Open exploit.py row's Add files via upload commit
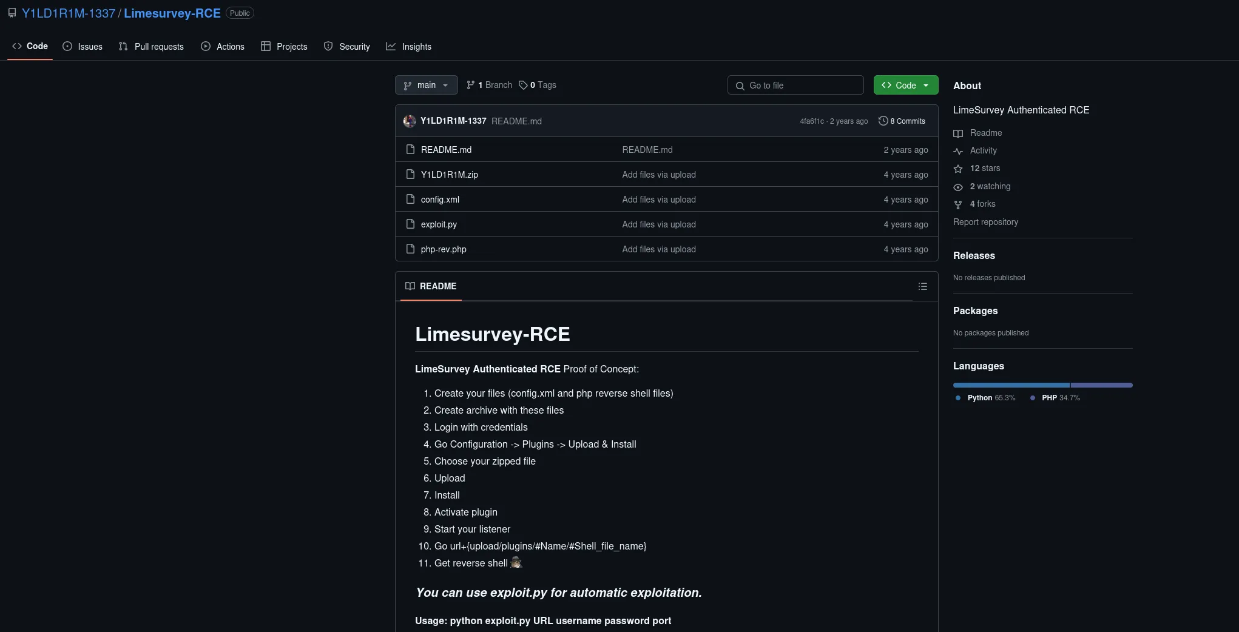Image resolution: width=1239 pixels, height=632 pixels. coord(659,224)
